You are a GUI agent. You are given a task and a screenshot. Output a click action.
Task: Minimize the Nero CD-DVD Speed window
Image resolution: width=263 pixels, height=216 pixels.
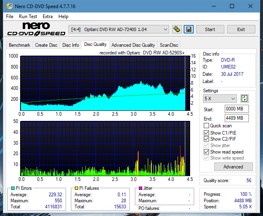214,6
